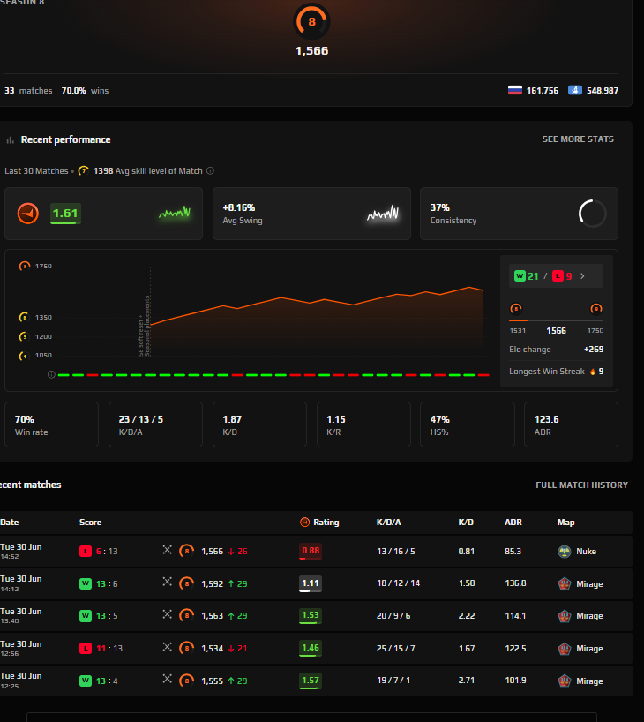This screenshot has height=722, width=644.
Task: Click the orange rating icon in the 1.61 card
Action: 28,214
